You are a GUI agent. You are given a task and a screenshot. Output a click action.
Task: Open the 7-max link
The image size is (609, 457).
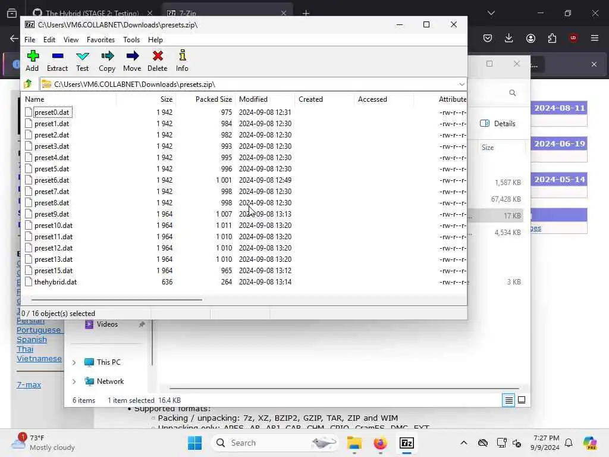tap(29, 385)
